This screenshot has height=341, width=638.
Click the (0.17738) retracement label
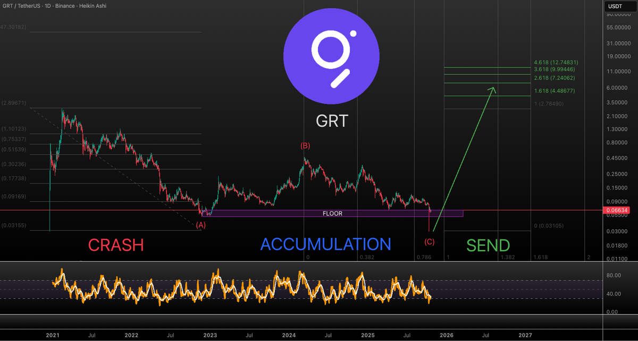pos(13,180)
